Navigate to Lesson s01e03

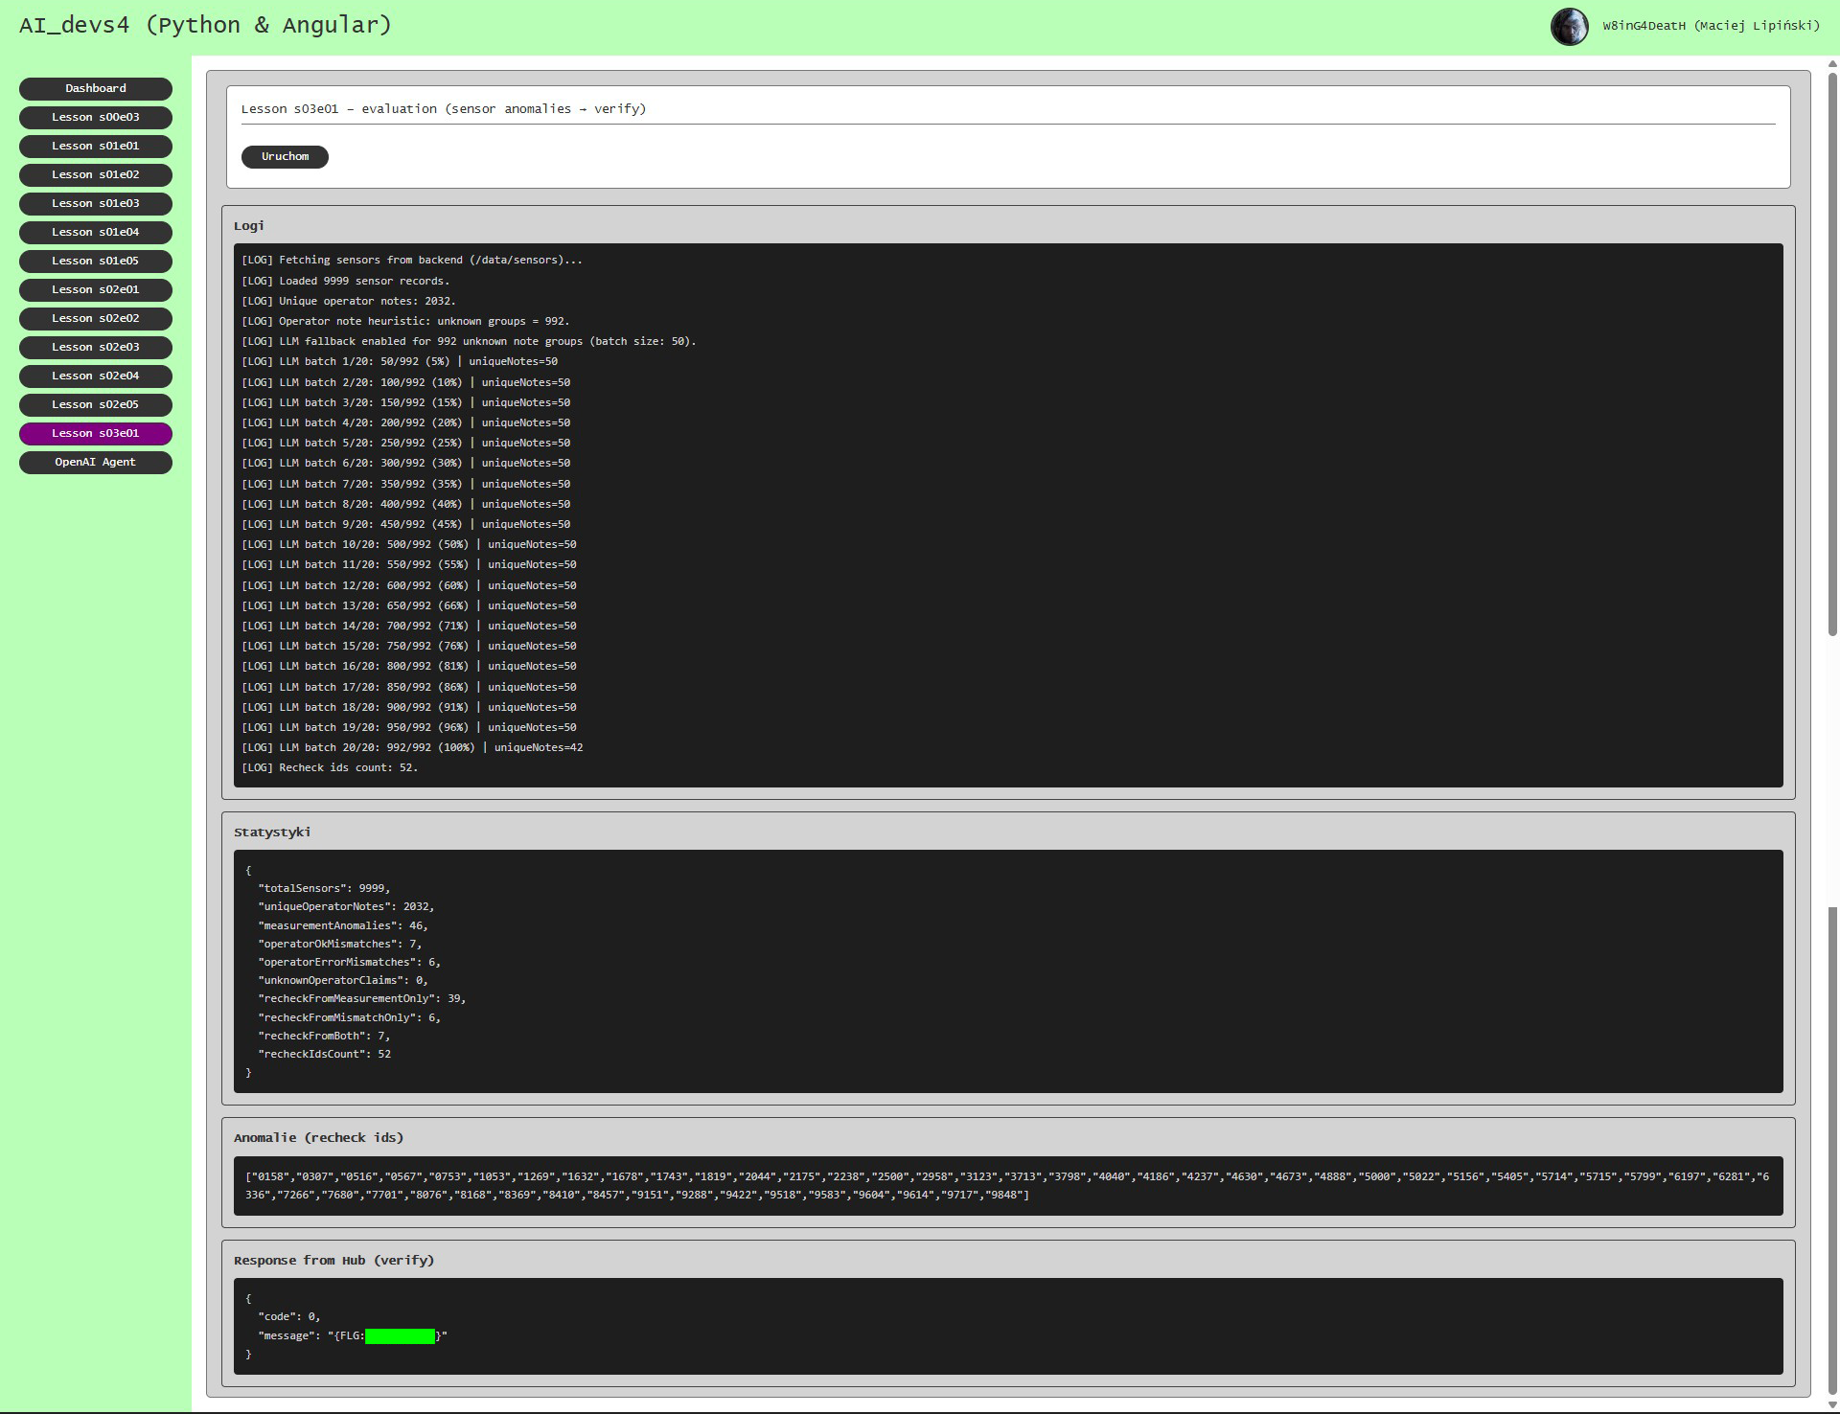tap(96, 203)
